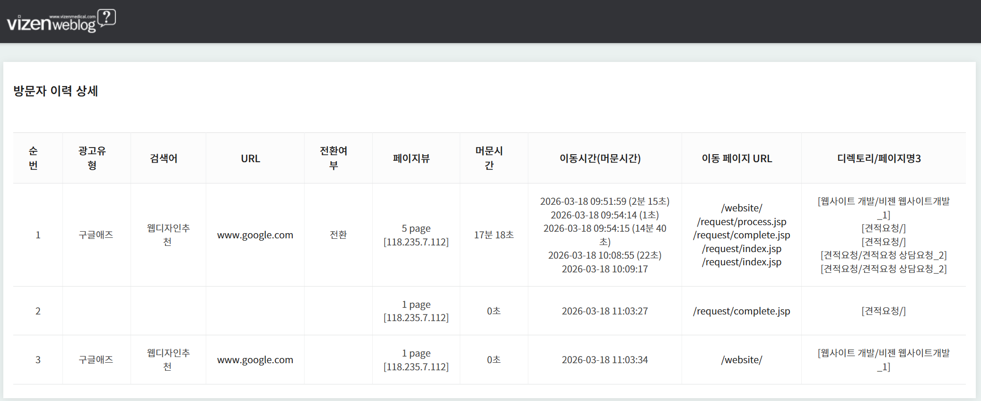This screenshot has width=981, height=401.
Task: Click the 2026-03-18 11:03:34 timestamp
Action: [x=604, y=360]
